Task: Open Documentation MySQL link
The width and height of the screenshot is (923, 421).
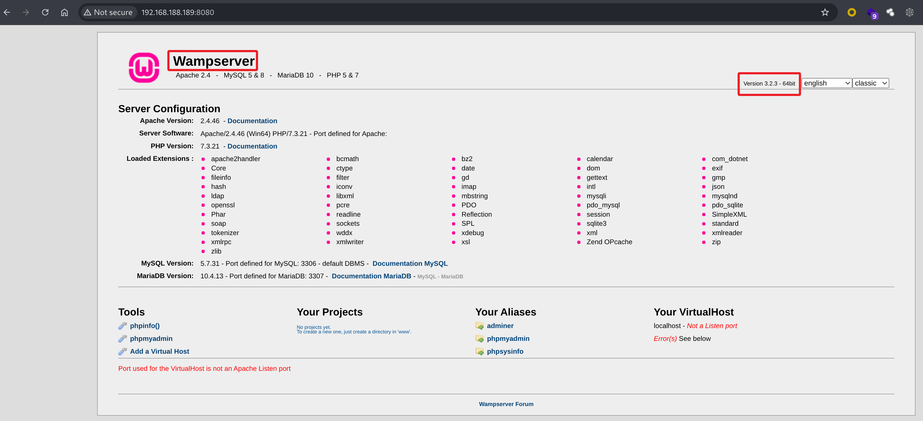Action: 410,264
